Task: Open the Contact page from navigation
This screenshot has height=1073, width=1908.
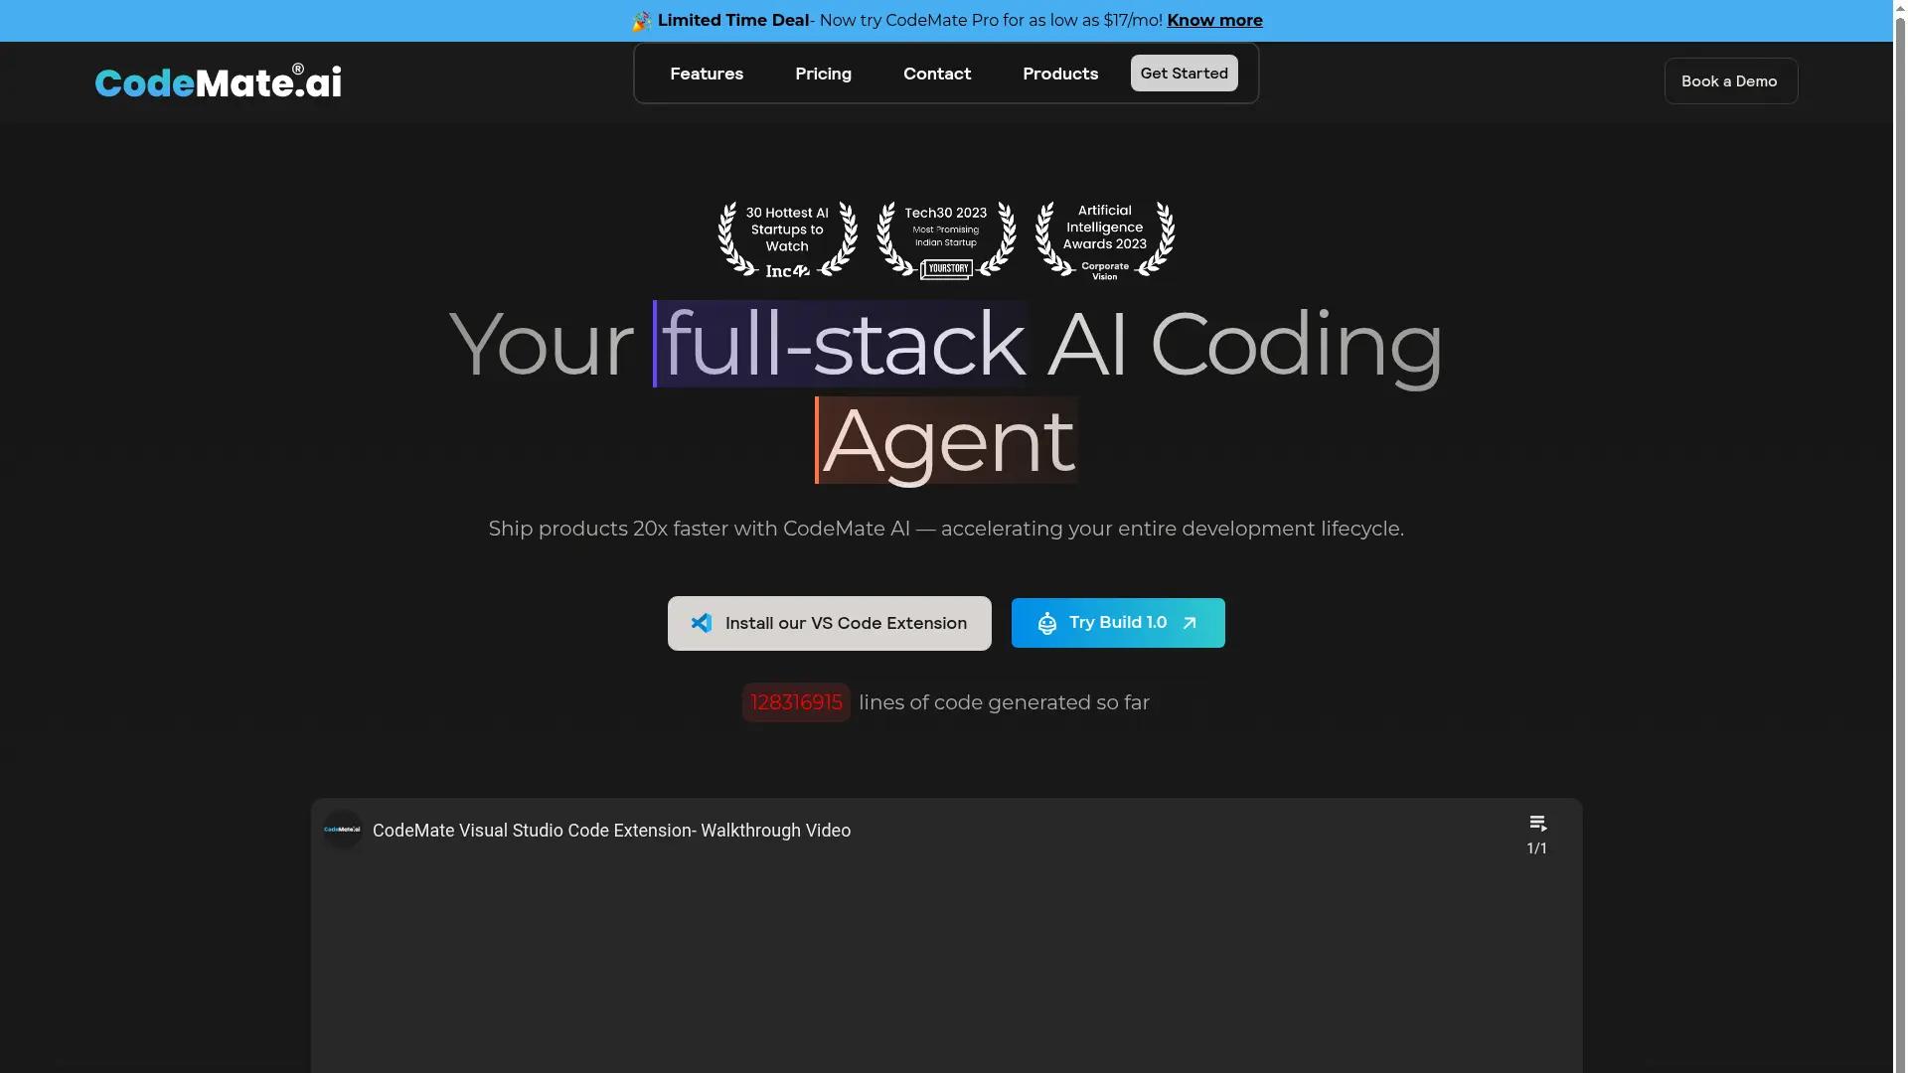Action: tap(936, 74)
